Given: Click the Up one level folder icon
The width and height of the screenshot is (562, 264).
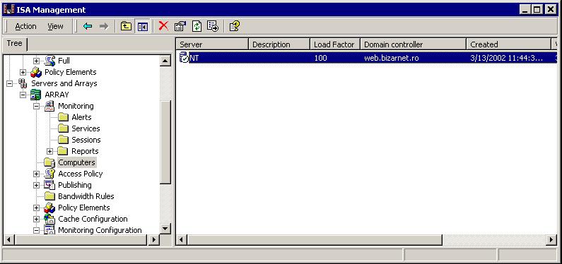Looking at the screenshot, I should click(x=126, y=27).
